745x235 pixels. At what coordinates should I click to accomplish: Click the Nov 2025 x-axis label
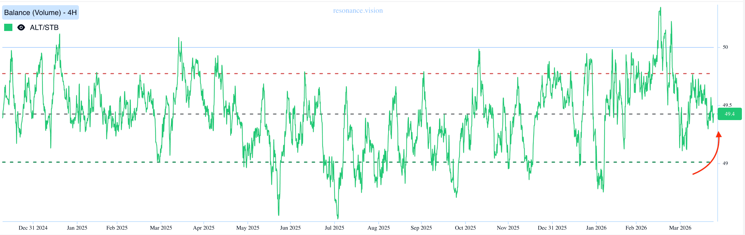508,228
